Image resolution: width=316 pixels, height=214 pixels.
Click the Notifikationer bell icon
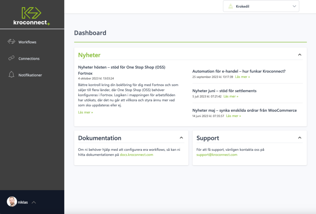11,75
